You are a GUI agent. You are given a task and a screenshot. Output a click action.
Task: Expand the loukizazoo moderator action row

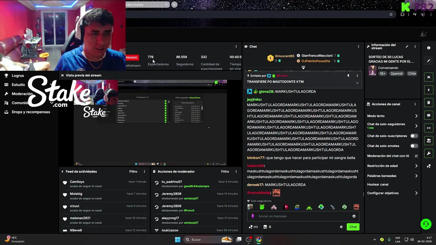(157, 230)
